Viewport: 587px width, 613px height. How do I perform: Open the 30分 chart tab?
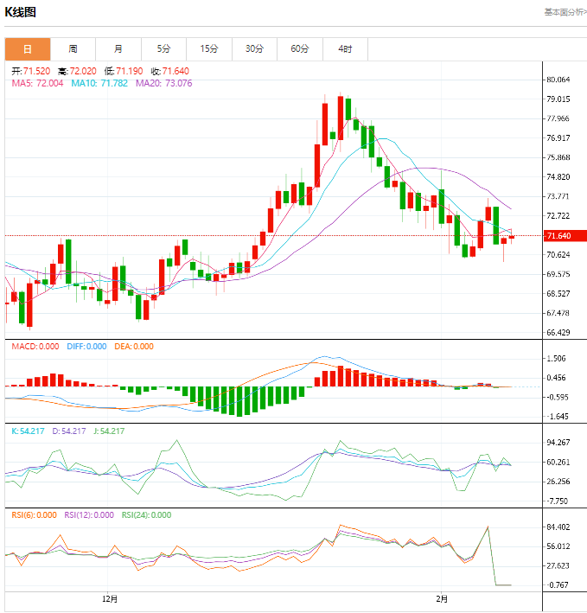point(254,49)
